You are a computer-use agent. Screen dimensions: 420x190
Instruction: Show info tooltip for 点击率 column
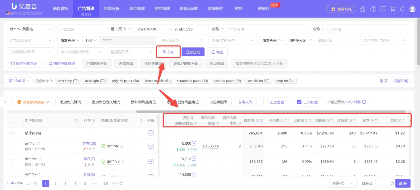tap(306, 121)
